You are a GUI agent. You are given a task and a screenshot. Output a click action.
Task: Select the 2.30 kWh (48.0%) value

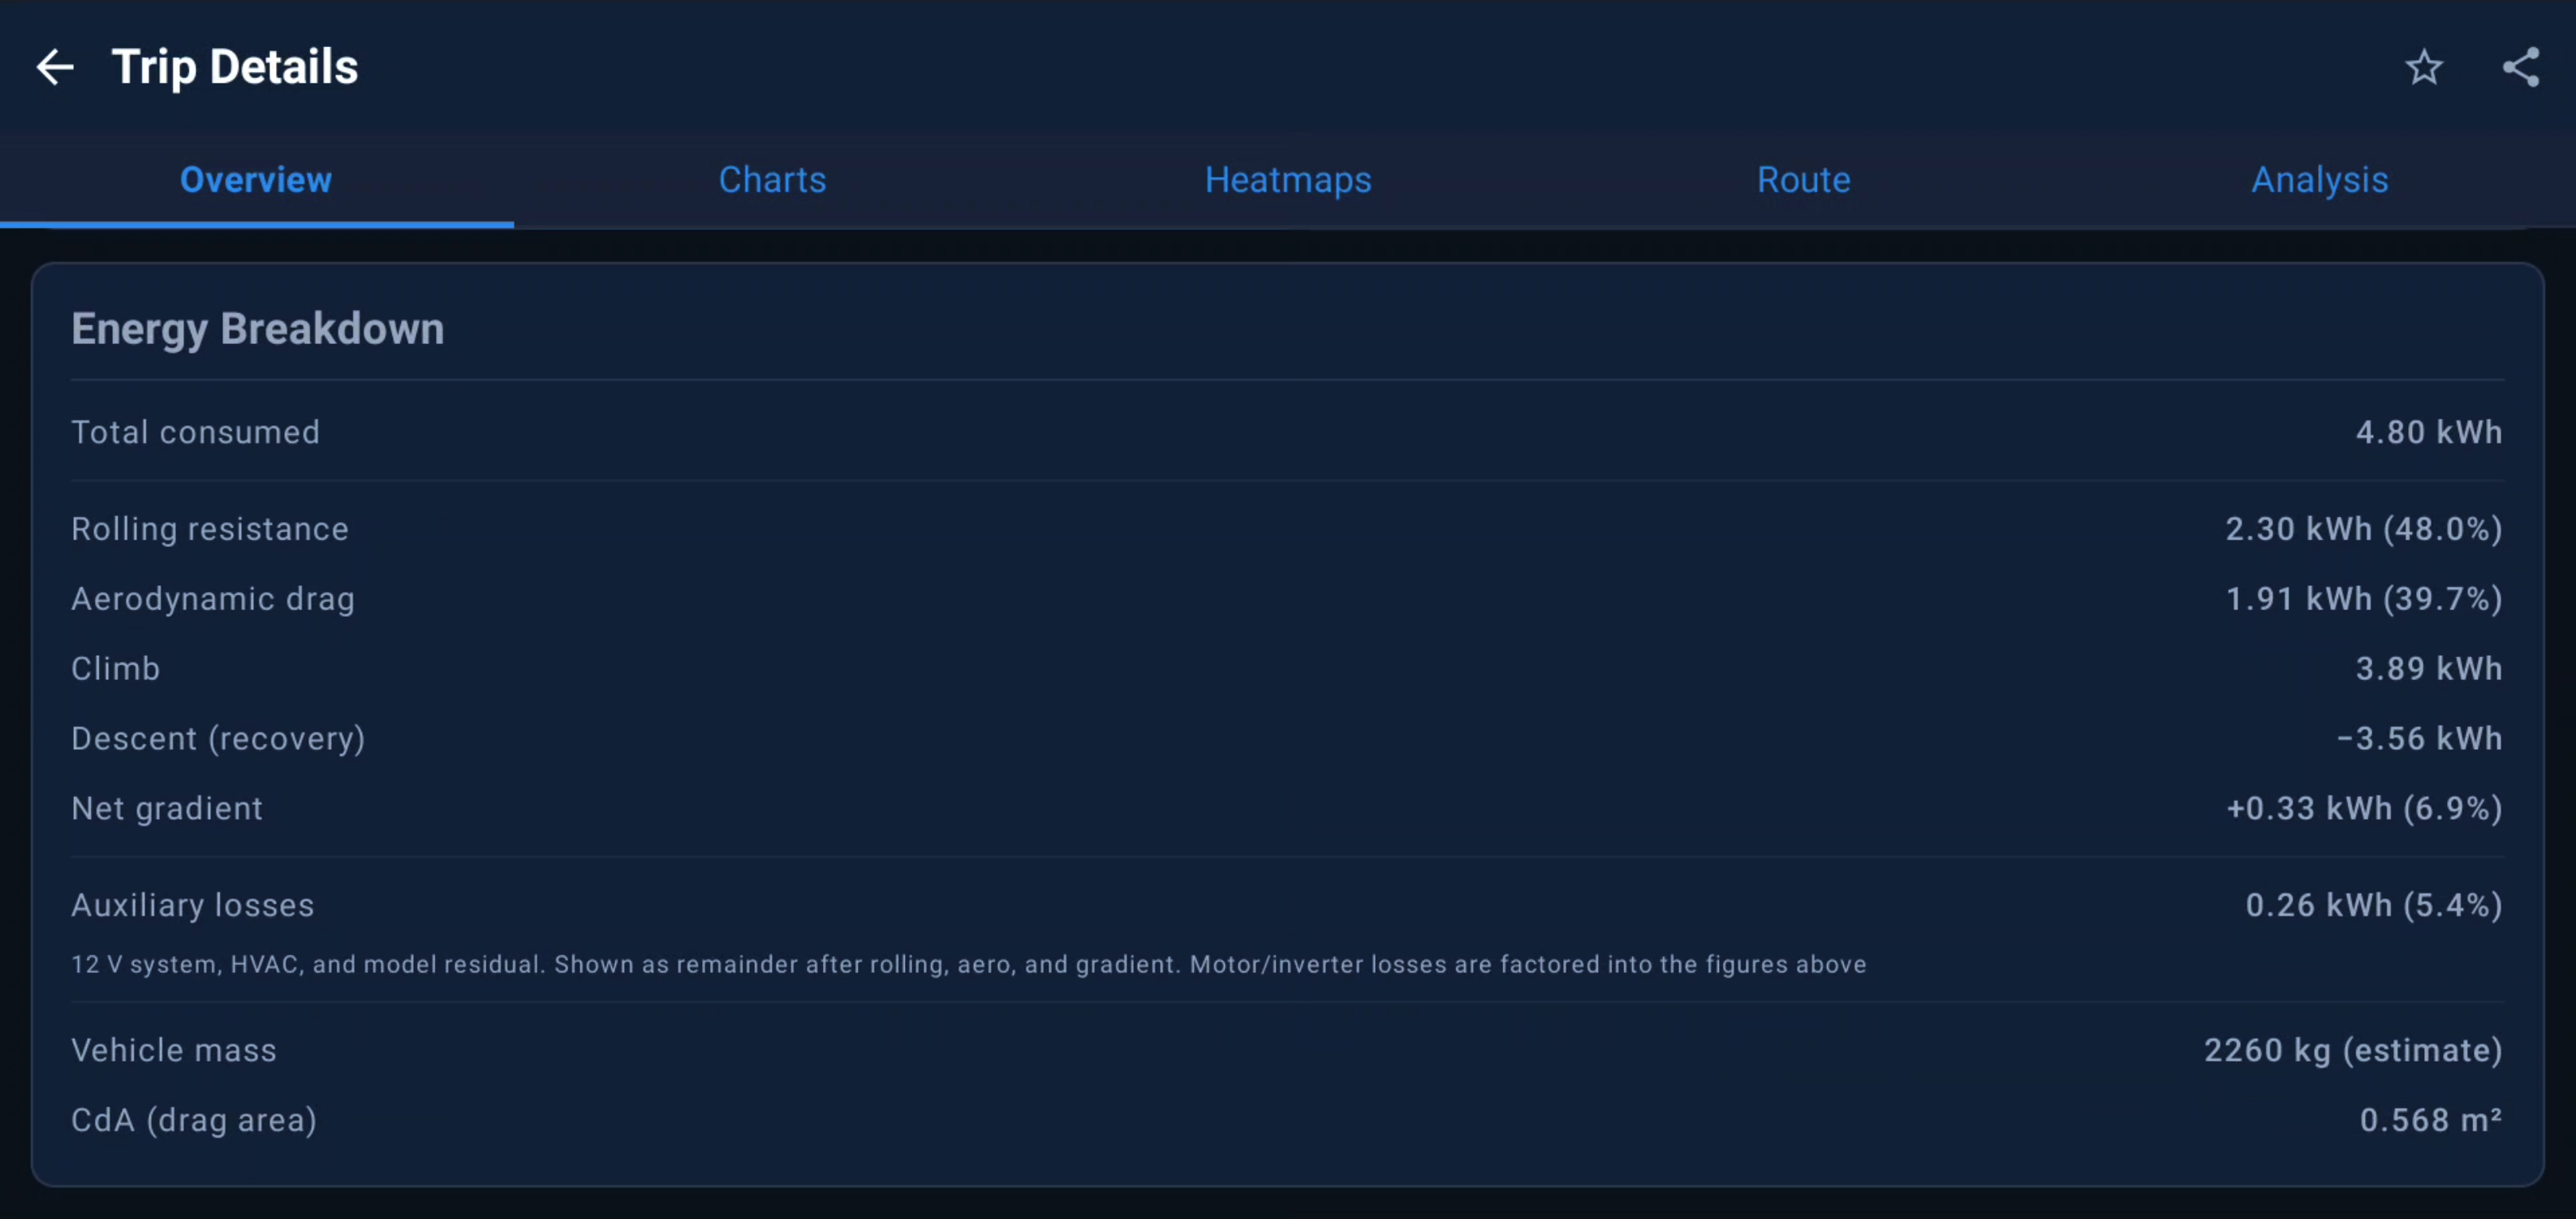point(2364,529)
